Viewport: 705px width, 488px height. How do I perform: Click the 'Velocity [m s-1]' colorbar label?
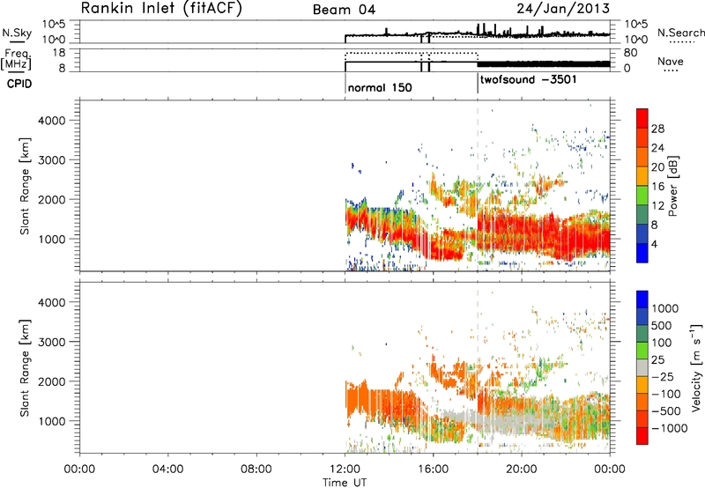(696, 367)
